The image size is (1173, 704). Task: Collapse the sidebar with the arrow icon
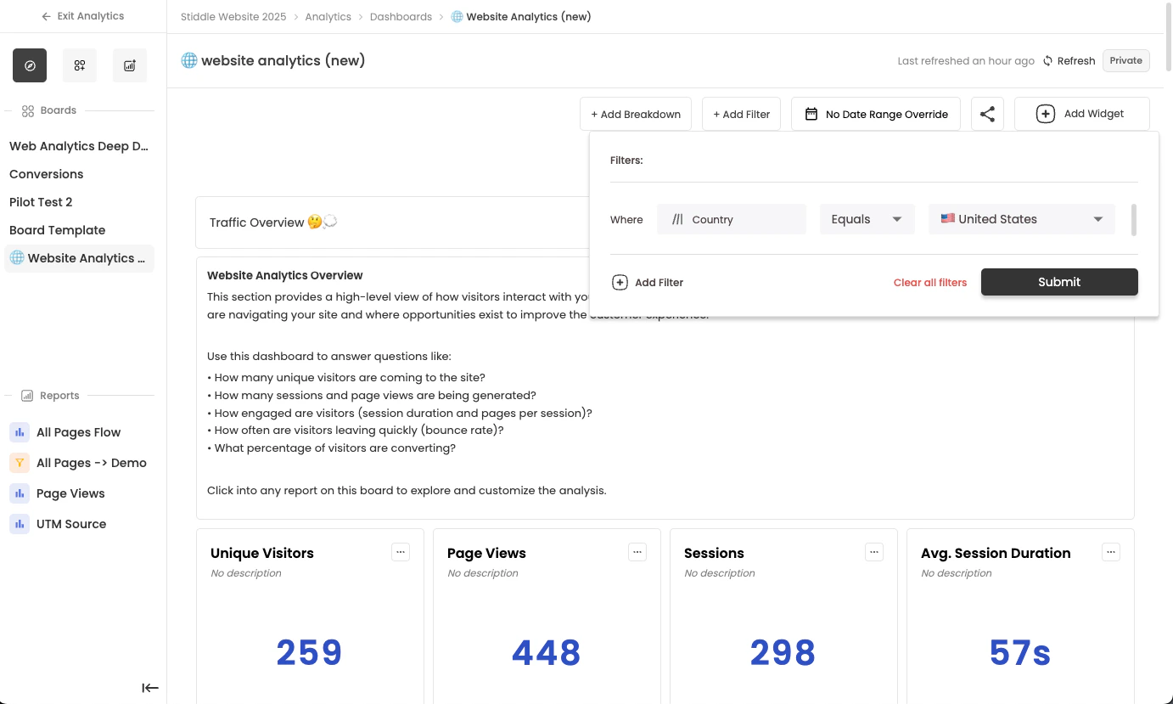pos(150,688)
